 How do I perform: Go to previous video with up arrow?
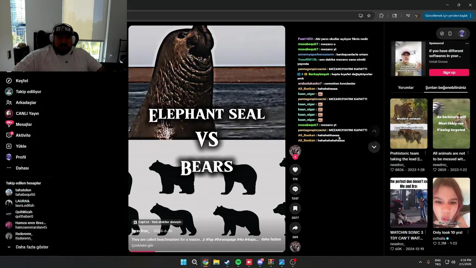point(374,131)
